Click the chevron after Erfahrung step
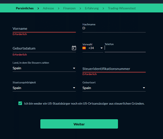Viewport: 163px width, 139px height. (x=103, y=8)
